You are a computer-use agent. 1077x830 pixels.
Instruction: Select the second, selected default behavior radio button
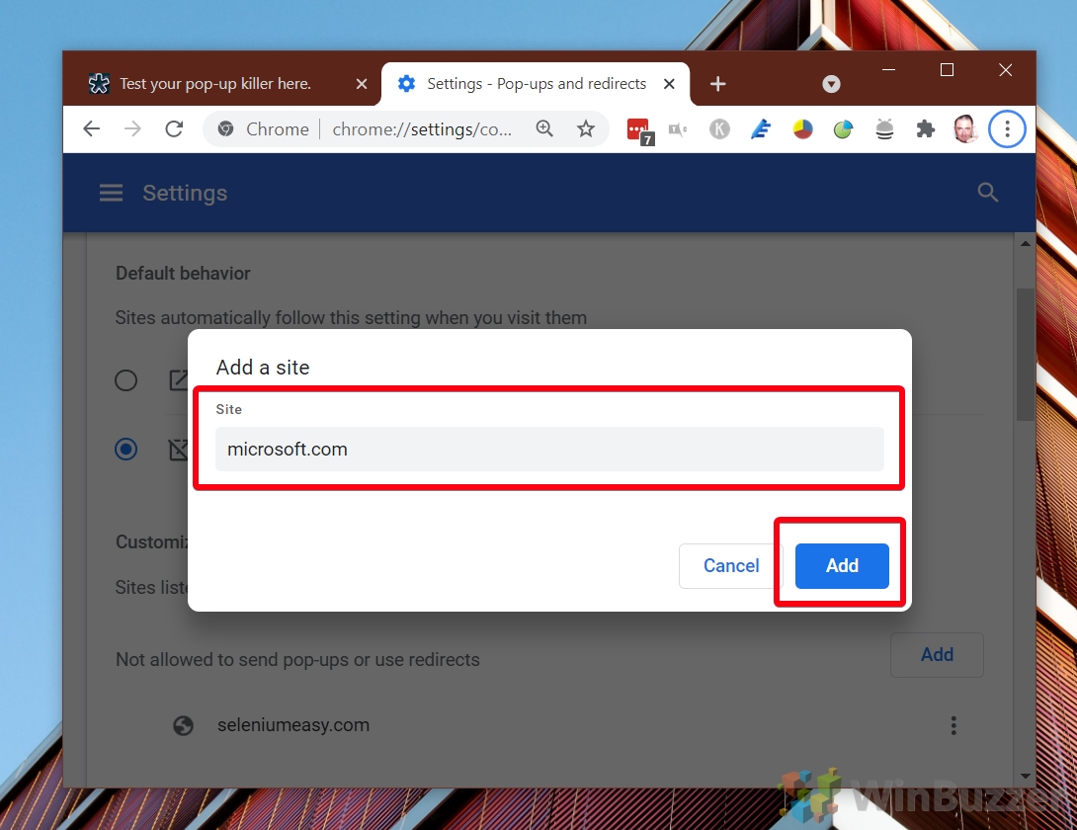(x=125, y=450)
